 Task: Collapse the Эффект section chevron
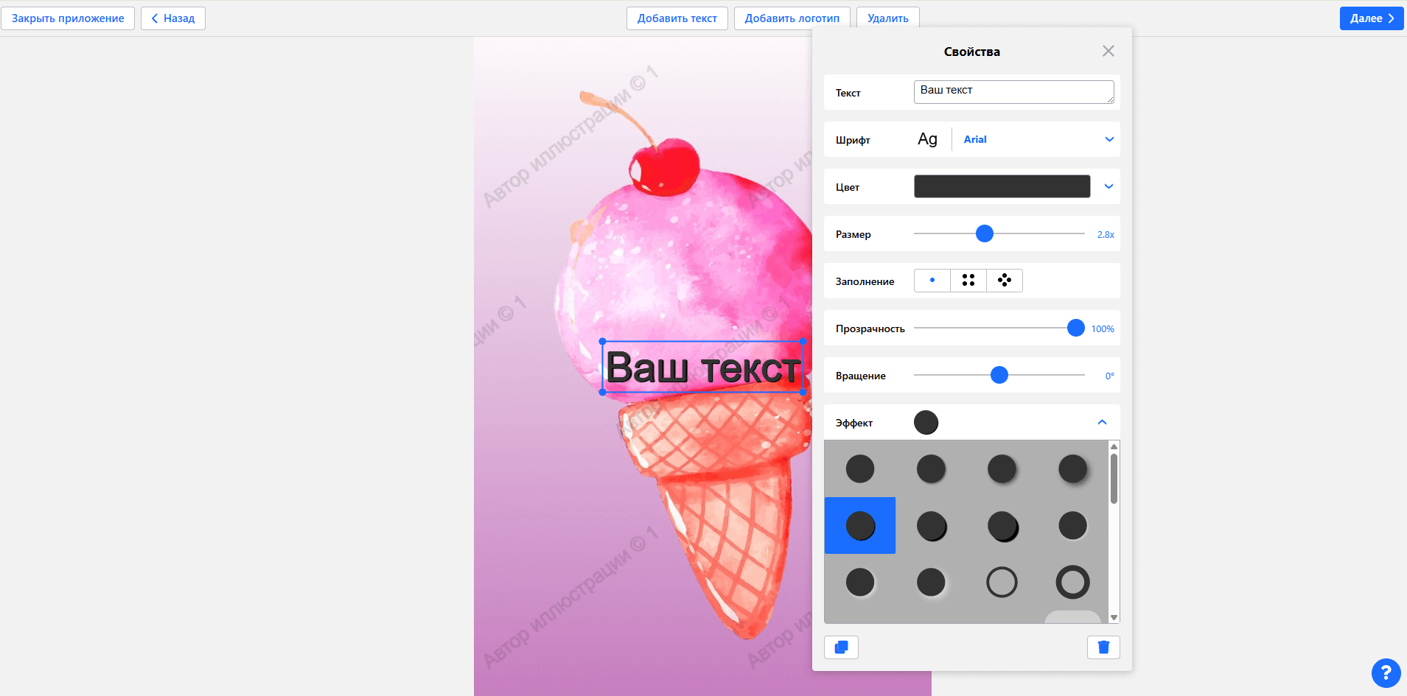point(1102,422)
